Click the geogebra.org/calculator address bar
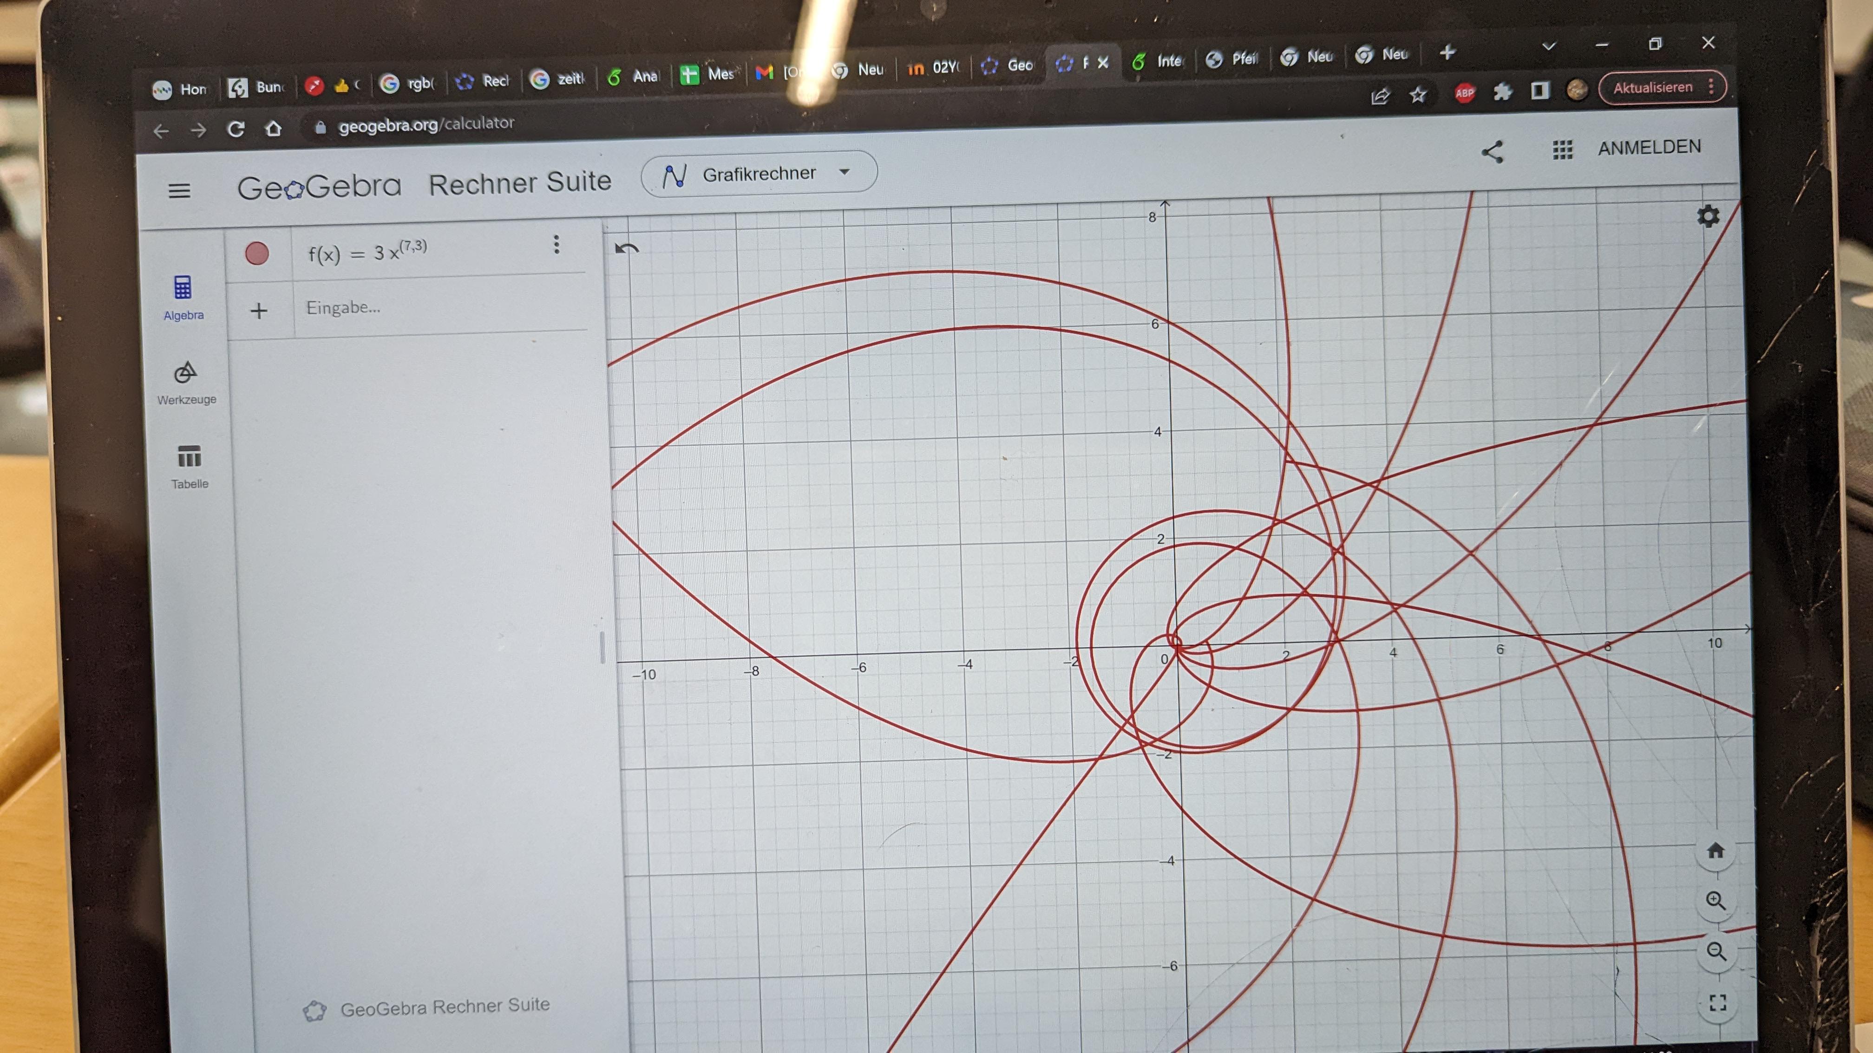 coord(426,125)
